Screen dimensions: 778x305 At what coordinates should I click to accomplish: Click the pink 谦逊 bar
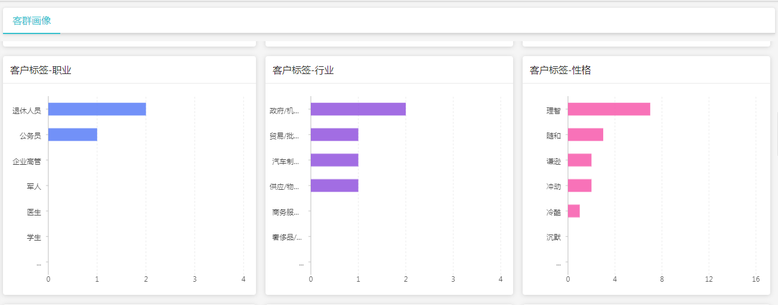(x=579, y=160)
